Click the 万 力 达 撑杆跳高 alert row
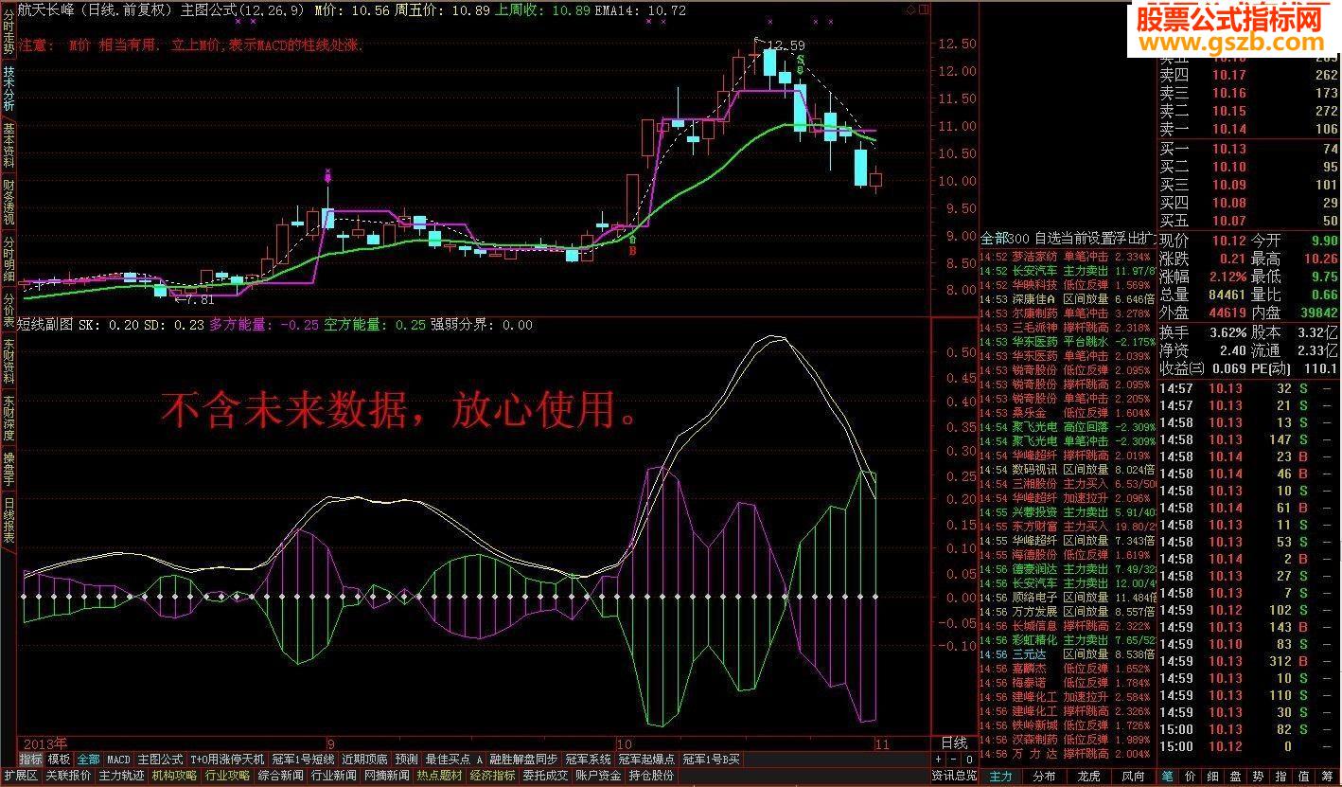This screenshot has width=1342, height=787. 1068,754
